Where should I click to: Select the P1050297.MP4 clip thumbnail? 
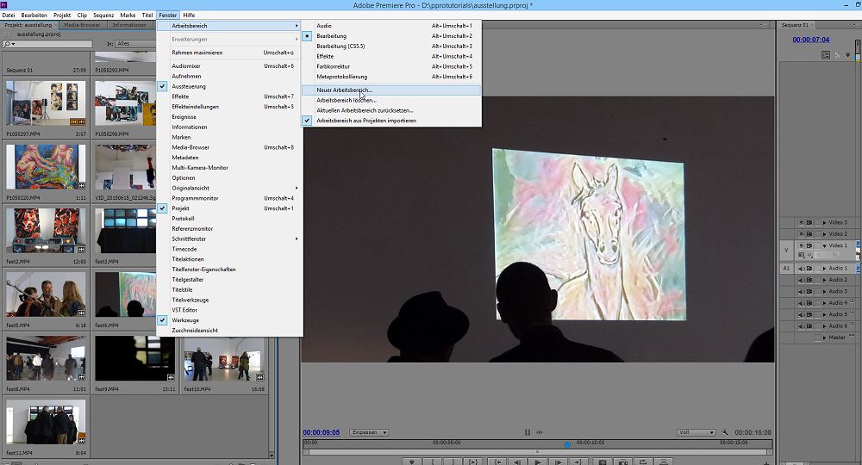pyautogui.click(x=47, y=103)
